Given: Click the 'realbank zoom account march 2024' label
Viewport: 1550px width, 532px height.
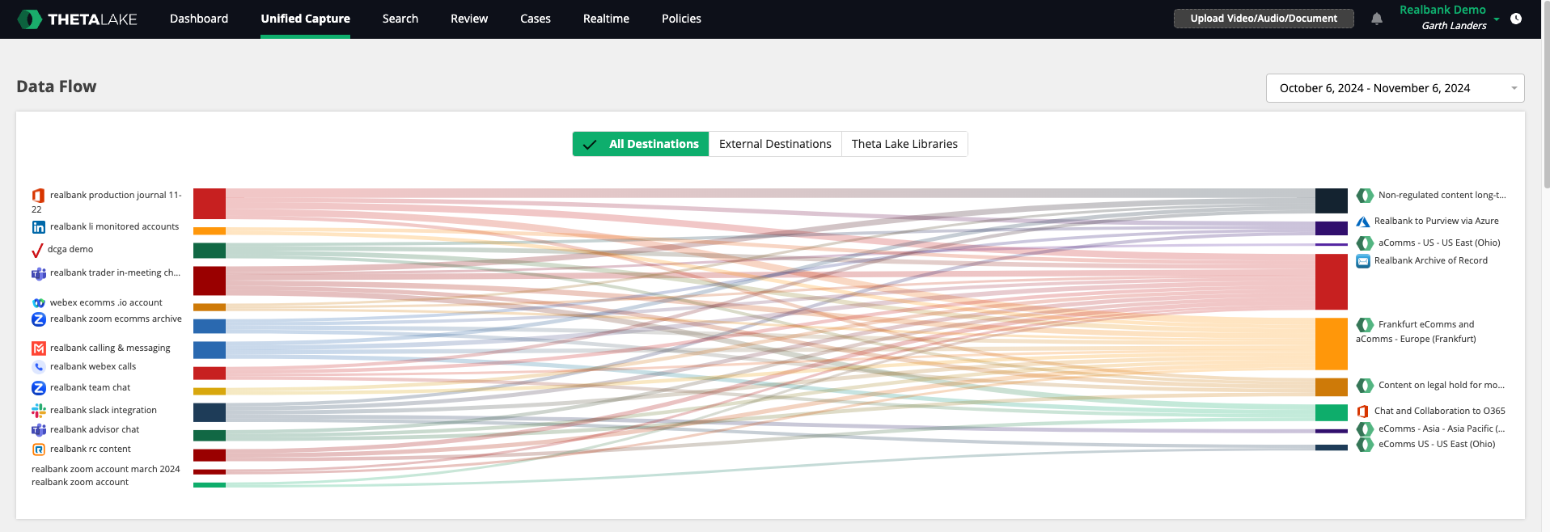Looking at the screenshot, I should [106, 469].
